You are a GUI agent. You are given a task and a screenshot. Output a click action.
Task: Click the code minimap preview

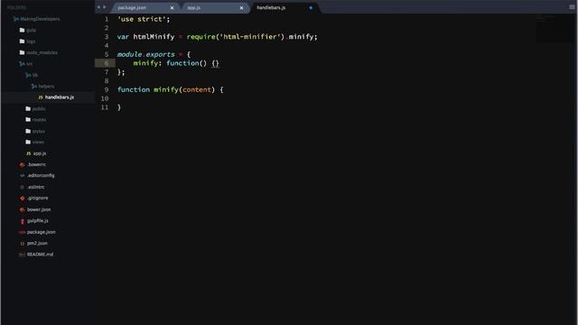click(554, 28)
